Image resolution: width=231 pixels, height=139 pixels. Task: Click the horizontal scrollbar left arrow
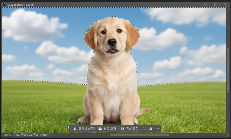pyautogui.click(x=55, y=135)
